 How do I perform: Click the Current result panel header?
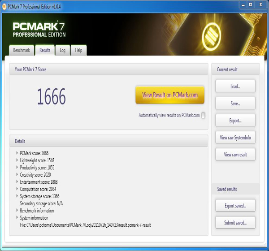pyautogui.click(x=235, y=69)
